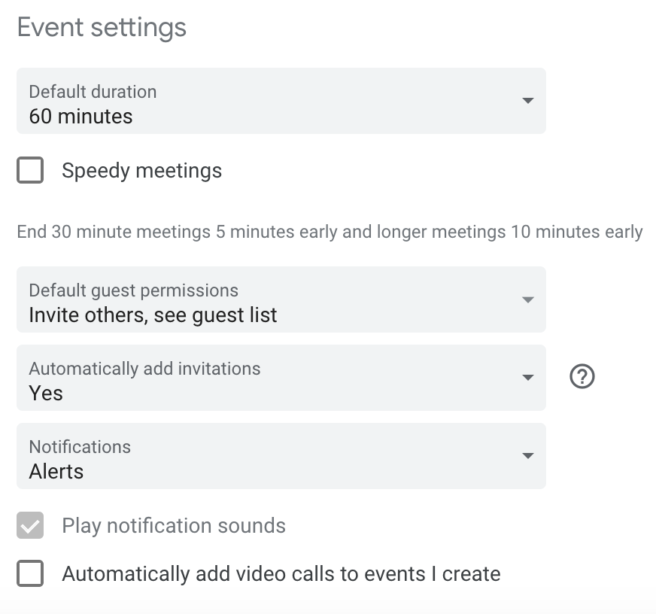Click the Notifications dropdown arrow icon
This screenshot has height=614, width=656.
pos(527,456)
